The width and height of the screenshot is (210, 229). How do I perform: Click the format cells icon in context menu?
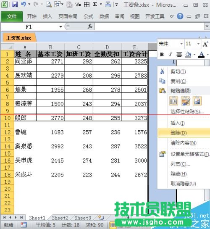point(162,154)
